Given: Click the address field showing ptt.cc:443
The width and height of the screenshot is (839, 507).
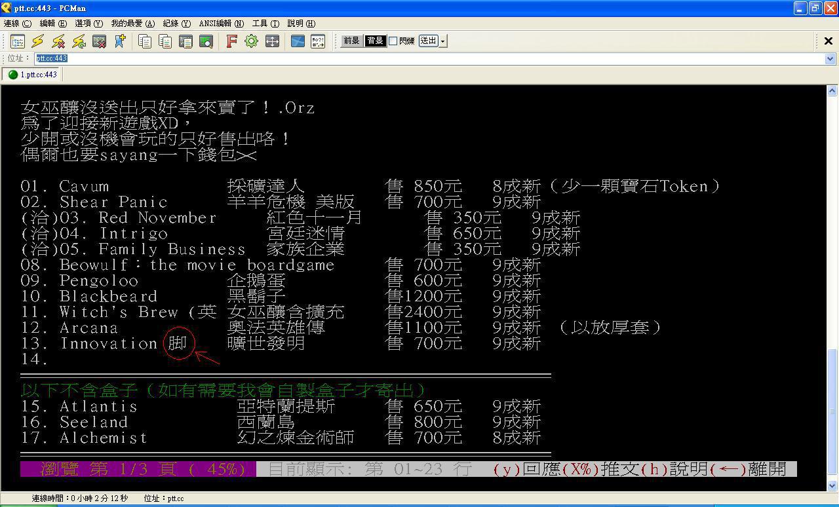Looking at the screenshot, I should pyautogui.click(x=430, y=59).
